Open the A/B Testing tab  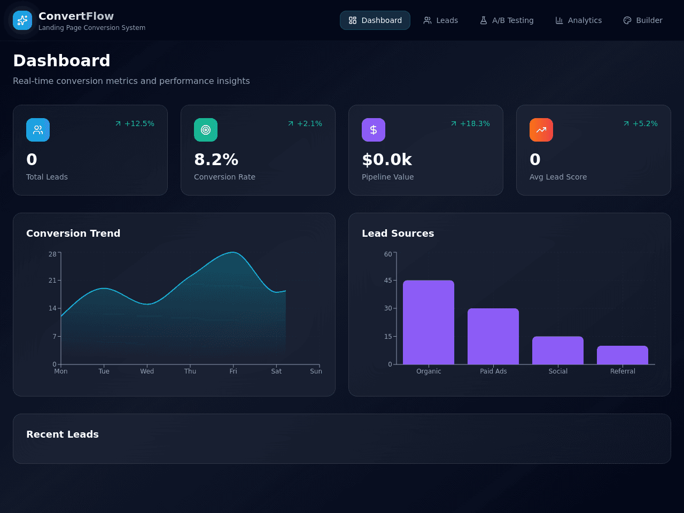coord(507,20)
